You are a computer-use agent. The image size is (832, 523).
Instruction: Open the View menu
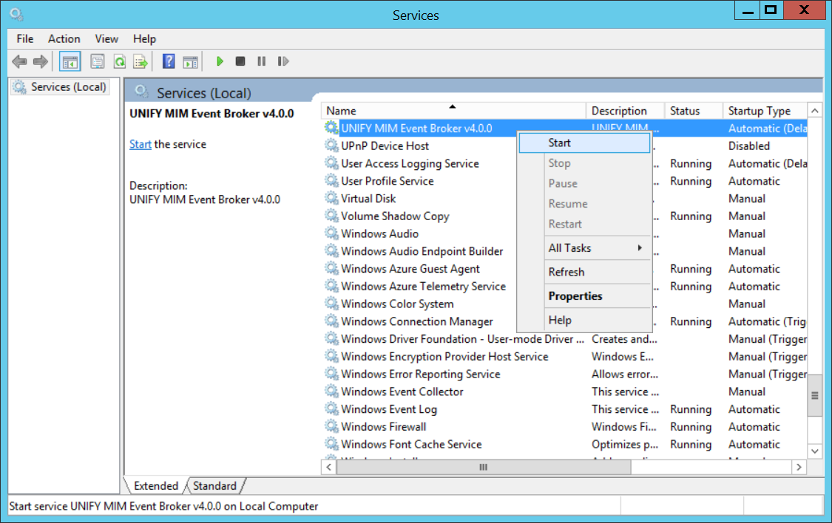(106, 38)
